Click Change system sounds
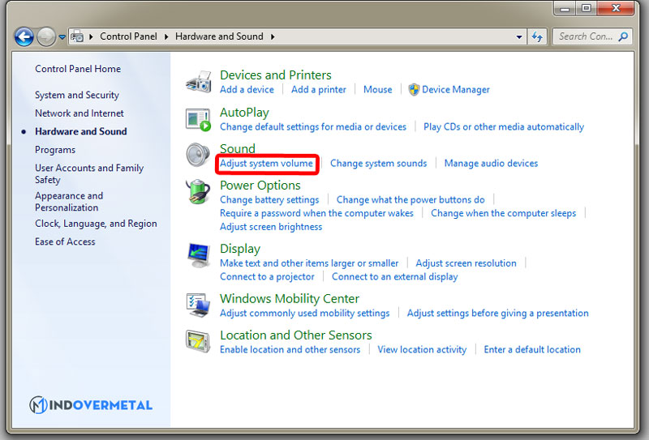Image resolution: width=649 pixels, height=440 pixels. pyautogui.click(x=378, y=164)
